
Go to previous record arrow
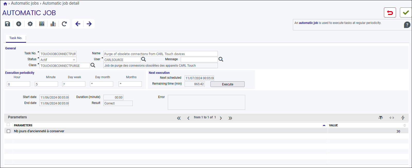[78, 24]
